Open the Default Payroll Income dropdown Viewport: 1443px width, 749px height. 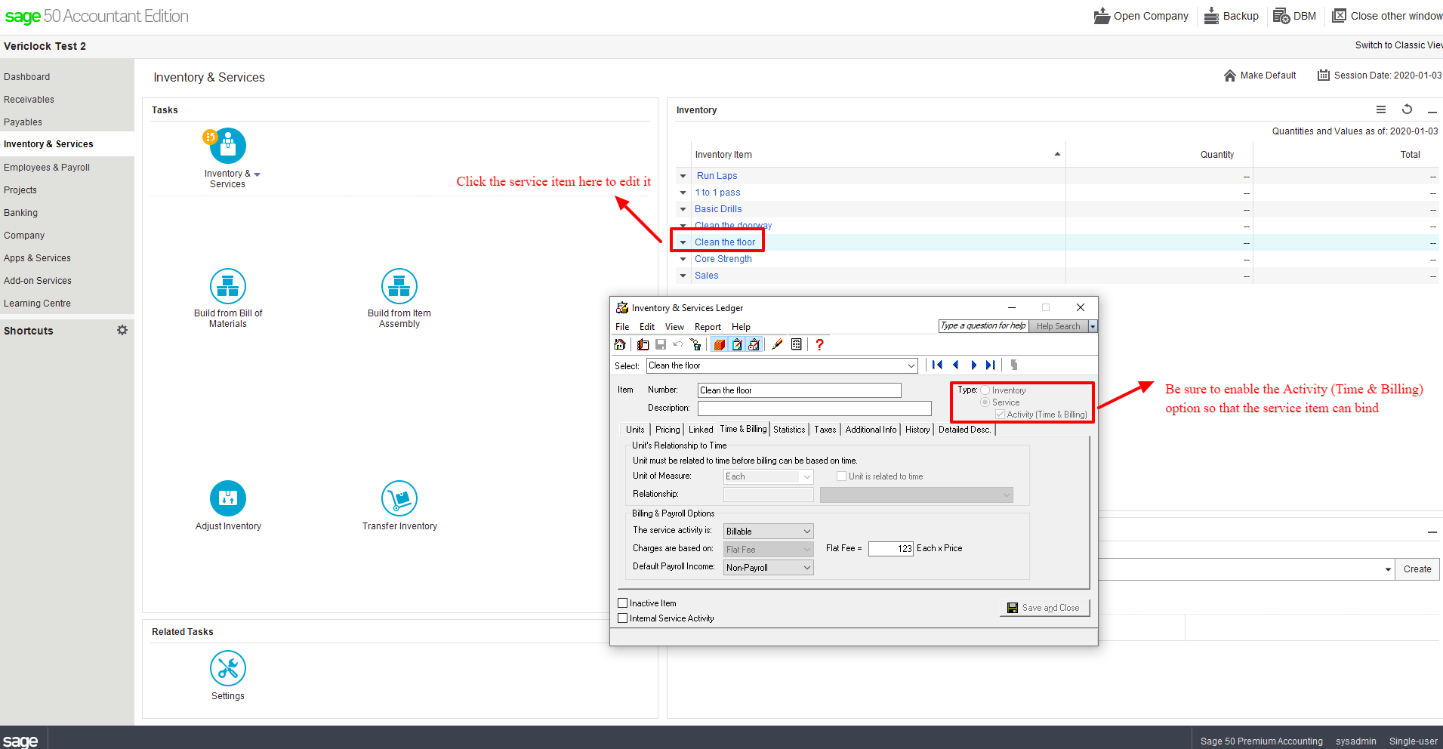click(769, 568)
